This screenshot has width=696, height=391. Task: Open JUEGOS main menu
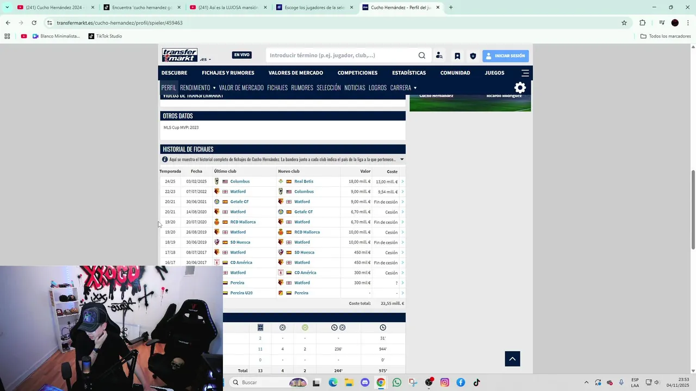click(495, 73)
